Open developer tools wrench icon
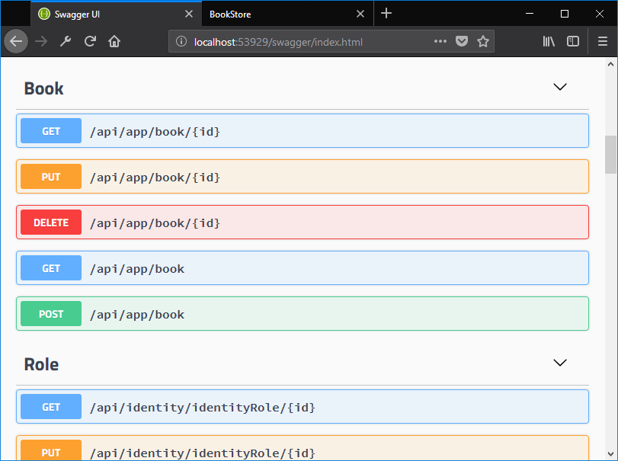 click(66, 41)
